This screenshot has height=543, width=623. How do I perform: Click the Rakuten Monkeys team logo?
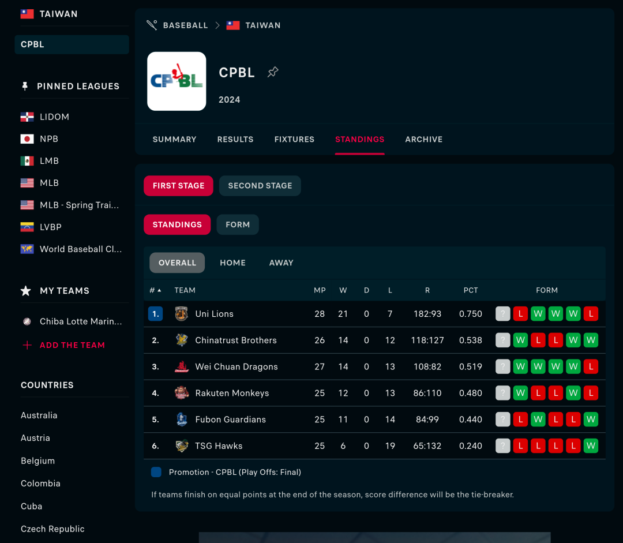[182, 393]
